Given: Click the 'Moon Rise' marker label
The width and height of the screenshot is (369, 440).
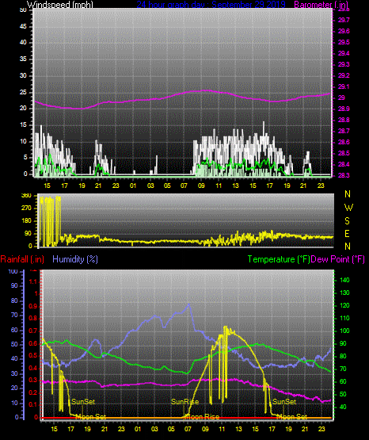Looking at the screenshot, I should point(202,417).
